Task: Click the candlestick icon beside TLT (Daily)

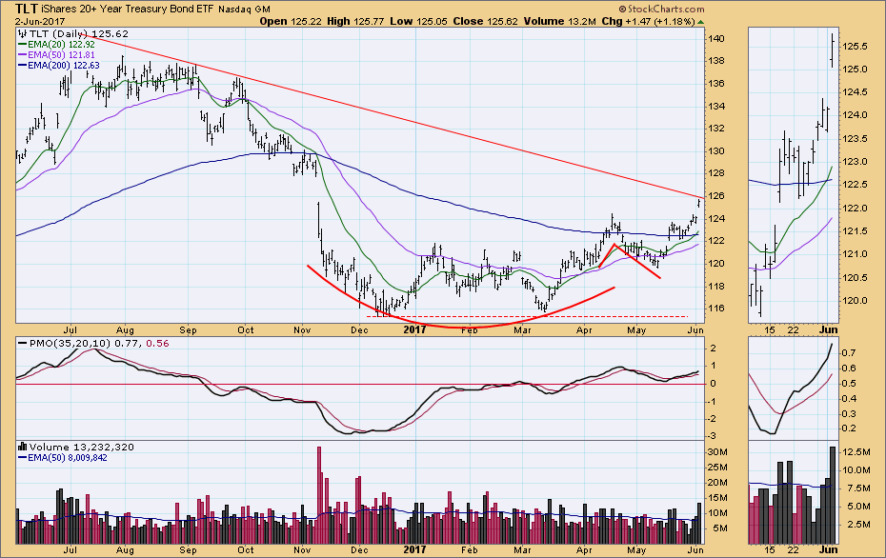Action: [23, 34]
